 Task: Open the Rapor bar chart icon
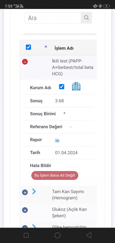pyautogui.click(x=57, y=140)
